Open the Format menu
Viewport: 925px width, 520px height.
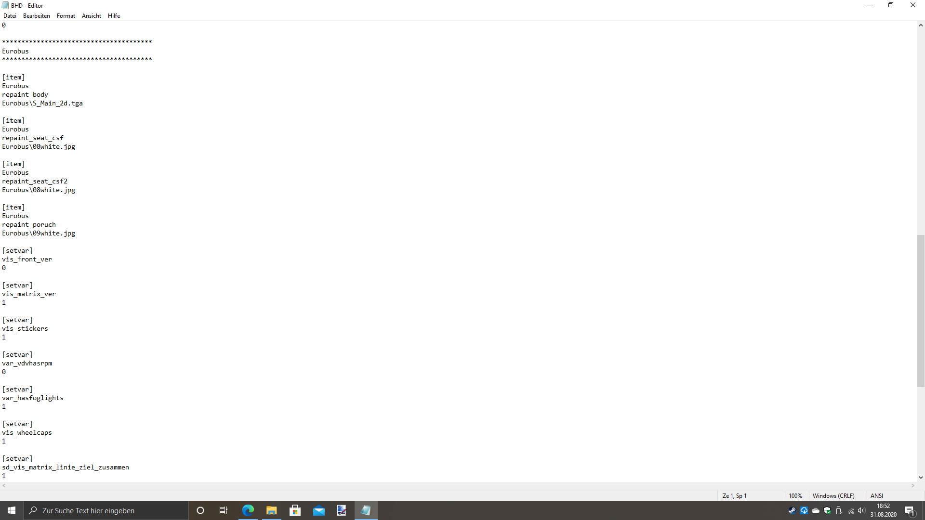[x=66, y=16]
